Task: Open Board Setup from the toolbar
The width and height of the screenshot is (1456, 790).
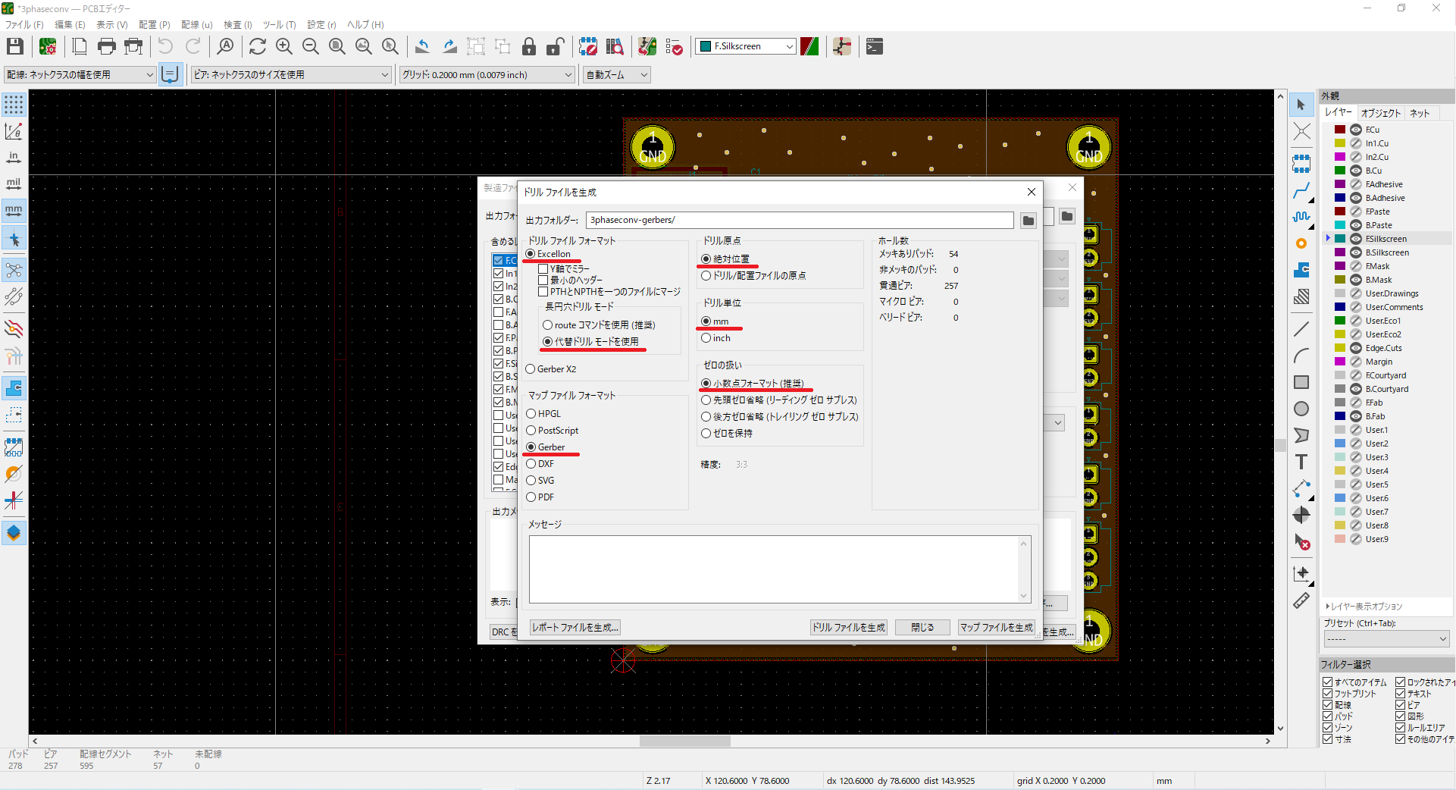Action: coord(48,47)
